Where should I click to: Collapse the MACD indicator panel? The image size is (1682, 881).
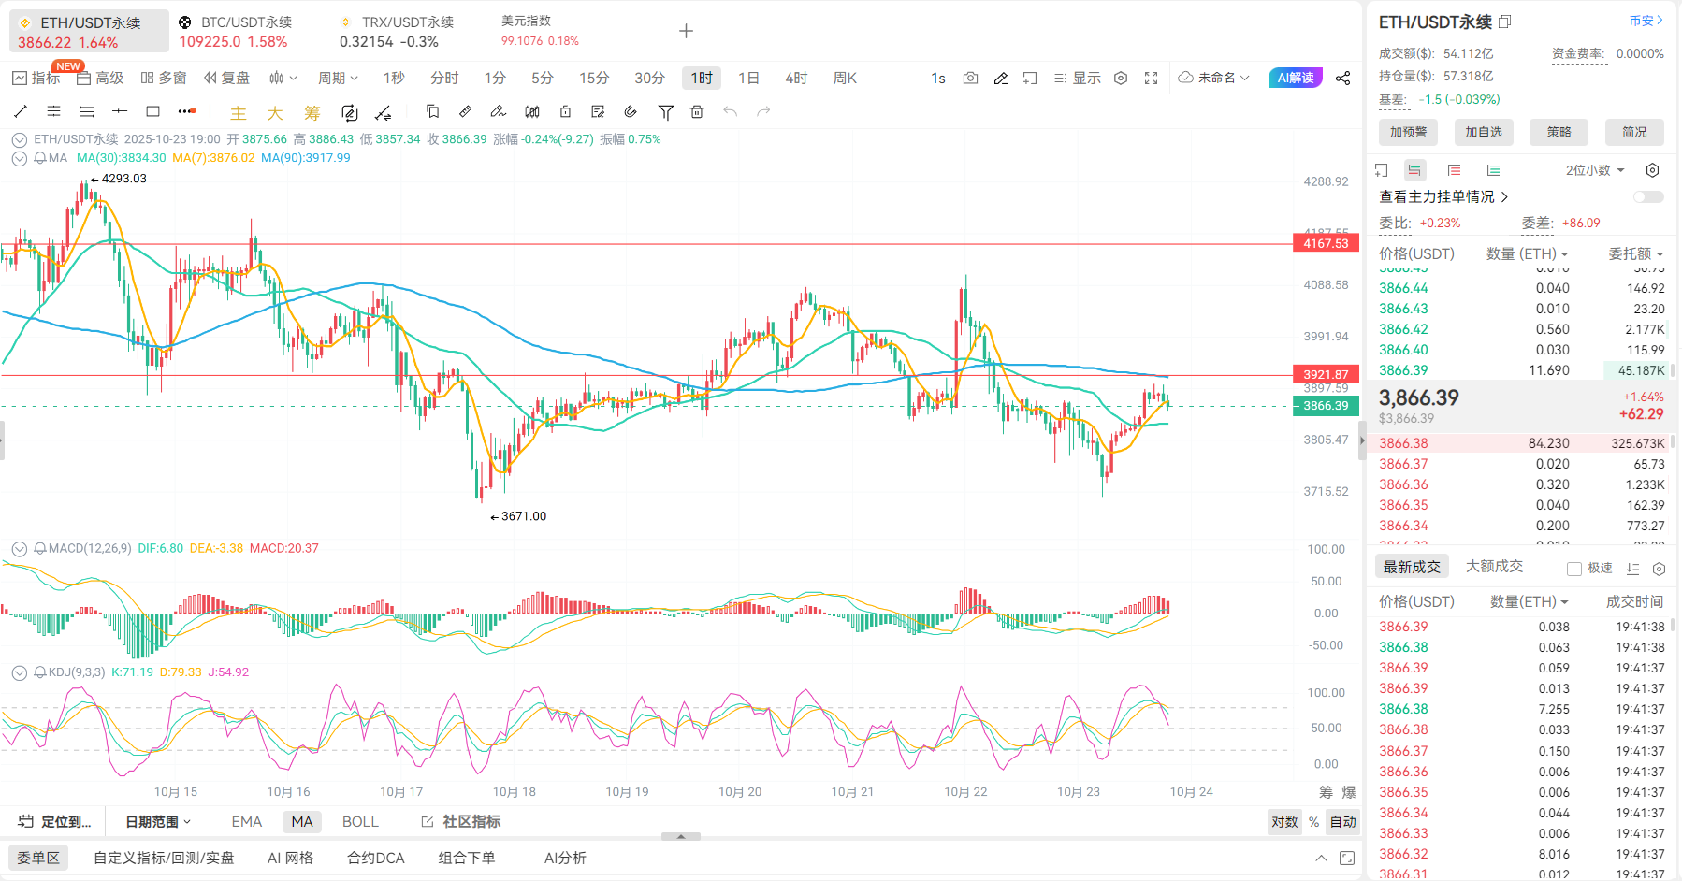pyautogui.click(x=19, y=548)
